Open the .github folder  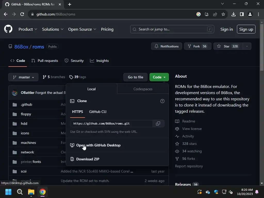pos(27,105)
